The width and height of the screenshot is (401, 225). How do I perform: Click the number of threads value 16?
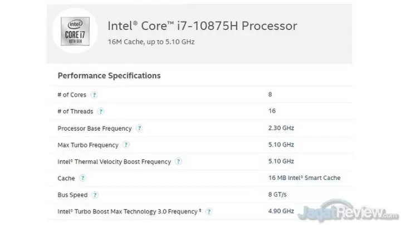point(271,112)
